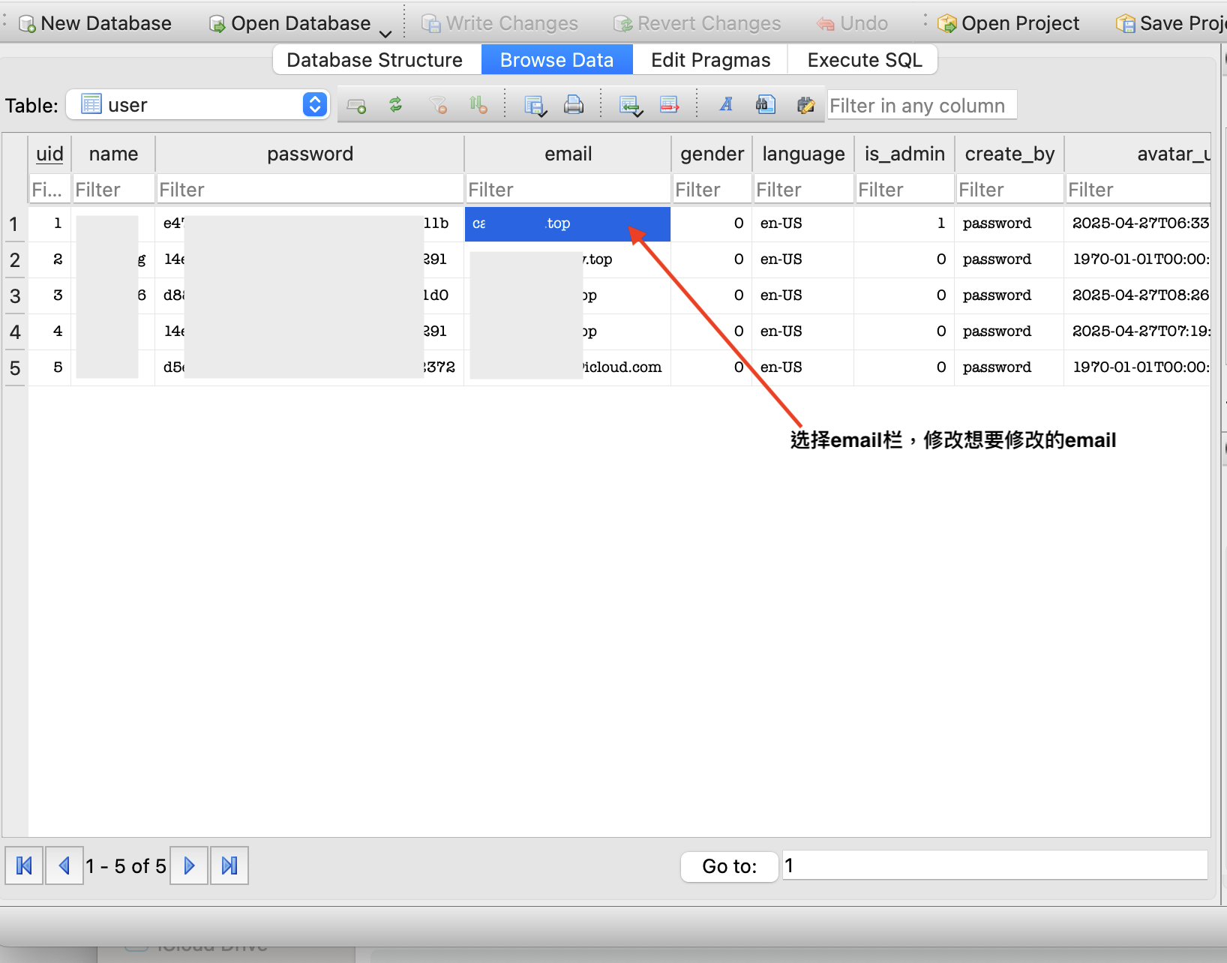Clear all column filters
Viewport: 1227px width, 963px height.
[x=439, y=104]
